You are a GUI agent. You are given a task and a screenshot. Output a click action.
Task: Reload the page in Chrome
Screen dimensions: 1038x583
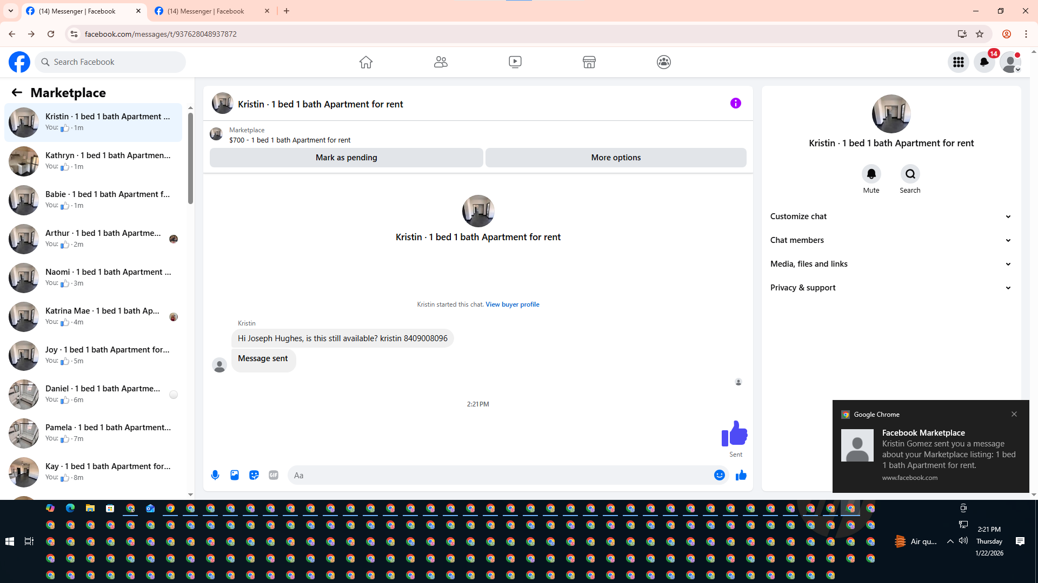51,34
